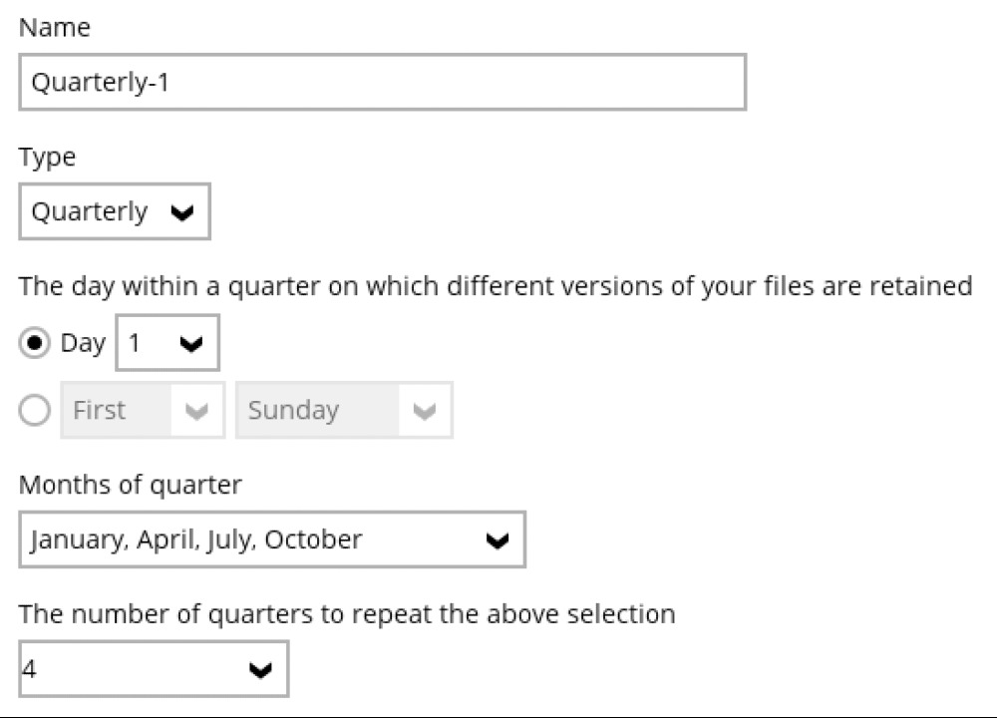This screenshot has width=997, height=718.
Task: Open the Months of quarter dropdown
Action: click(x=274, y=539)
